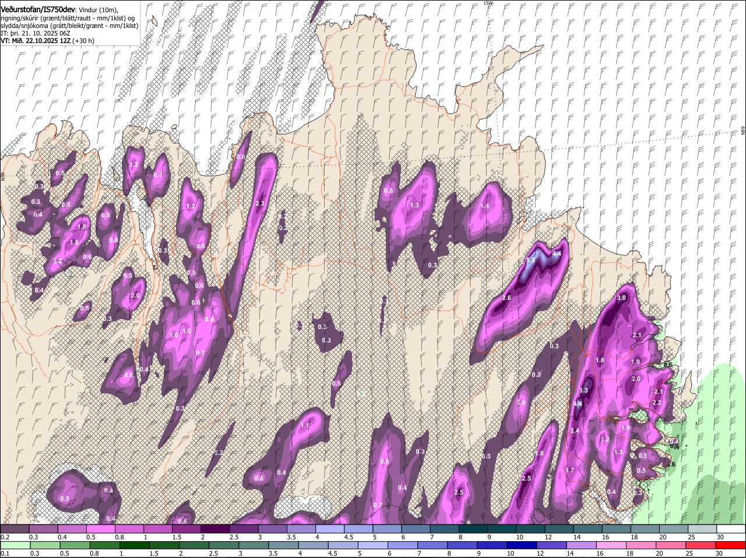The height and width of the screenshot is (558, 746).
Task: Click the 2.2 precipitation value on the map
Action: pyautogui.click(x=657, y=402)
